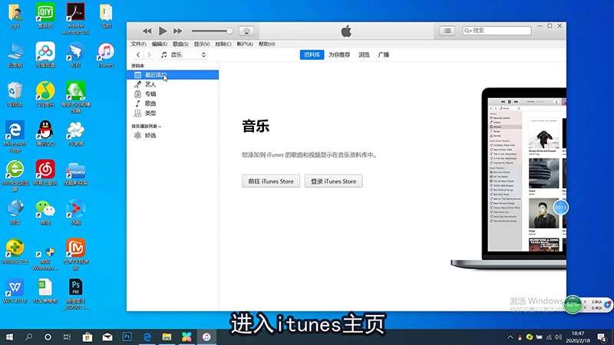Open the Adobe Acrobat DC desktop icon
Image resolution: width=614 pixels, height=345 pixels.
[75, 18]
